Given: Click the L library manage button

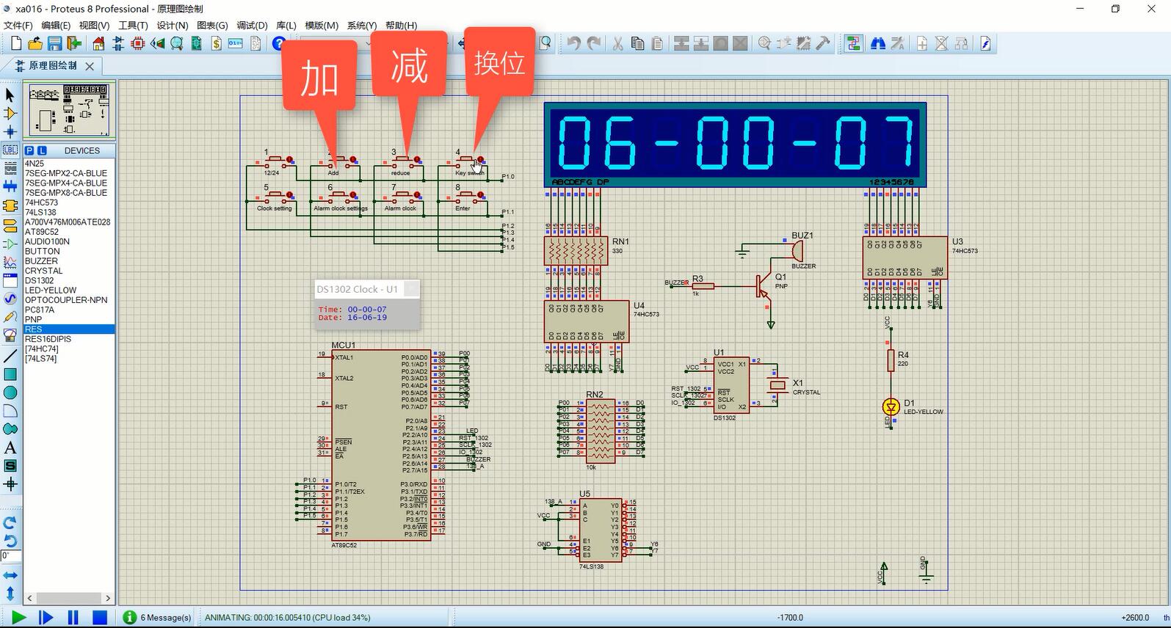Looking at the screenshot, I should [42, 150].
